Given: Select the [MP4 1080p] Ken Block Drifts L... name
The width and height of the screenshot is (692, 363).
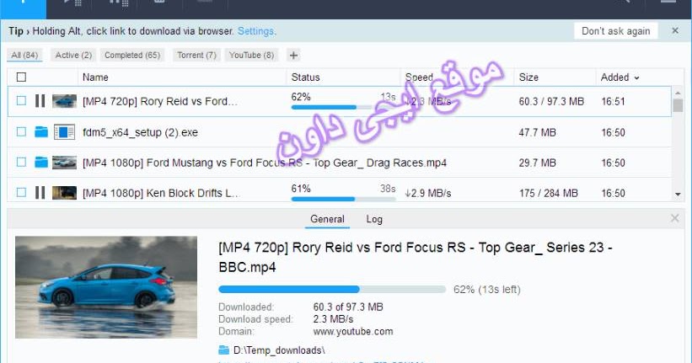Looking at the screenshot, I should coord(160,193).
